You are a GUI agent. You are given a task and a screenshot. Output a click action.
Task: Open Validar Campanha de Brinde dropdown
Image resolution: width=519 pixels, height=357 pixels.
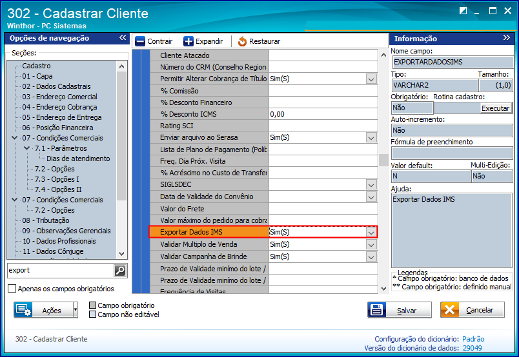371,257
